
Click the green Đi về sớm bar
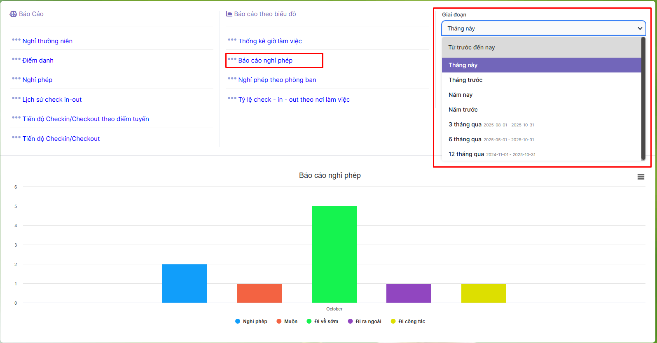[334, 254]
